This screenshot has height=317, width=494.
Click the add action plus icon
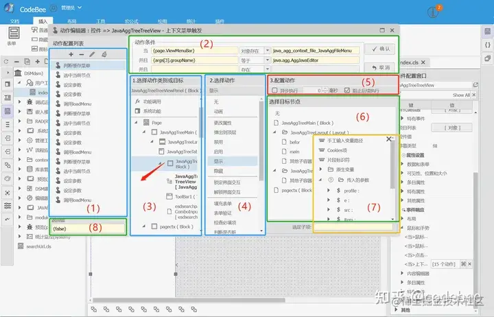pos(71,54)
